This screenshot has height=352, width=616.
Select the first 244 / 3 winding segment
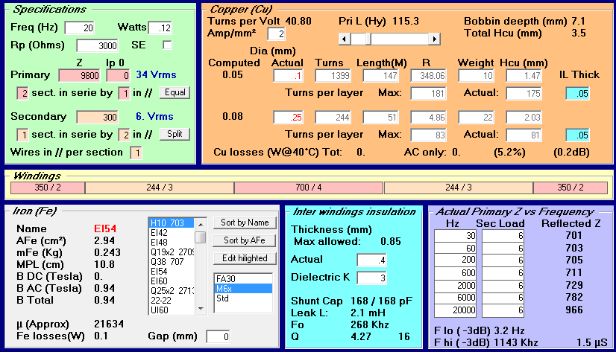(x=160, y=188)
